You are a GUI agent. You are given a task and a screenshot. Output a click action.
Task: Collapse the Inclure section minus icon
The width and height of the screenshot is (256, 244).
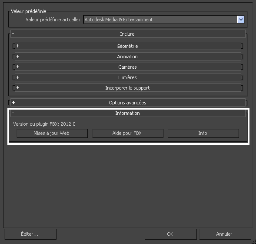(x=13, y=33)
